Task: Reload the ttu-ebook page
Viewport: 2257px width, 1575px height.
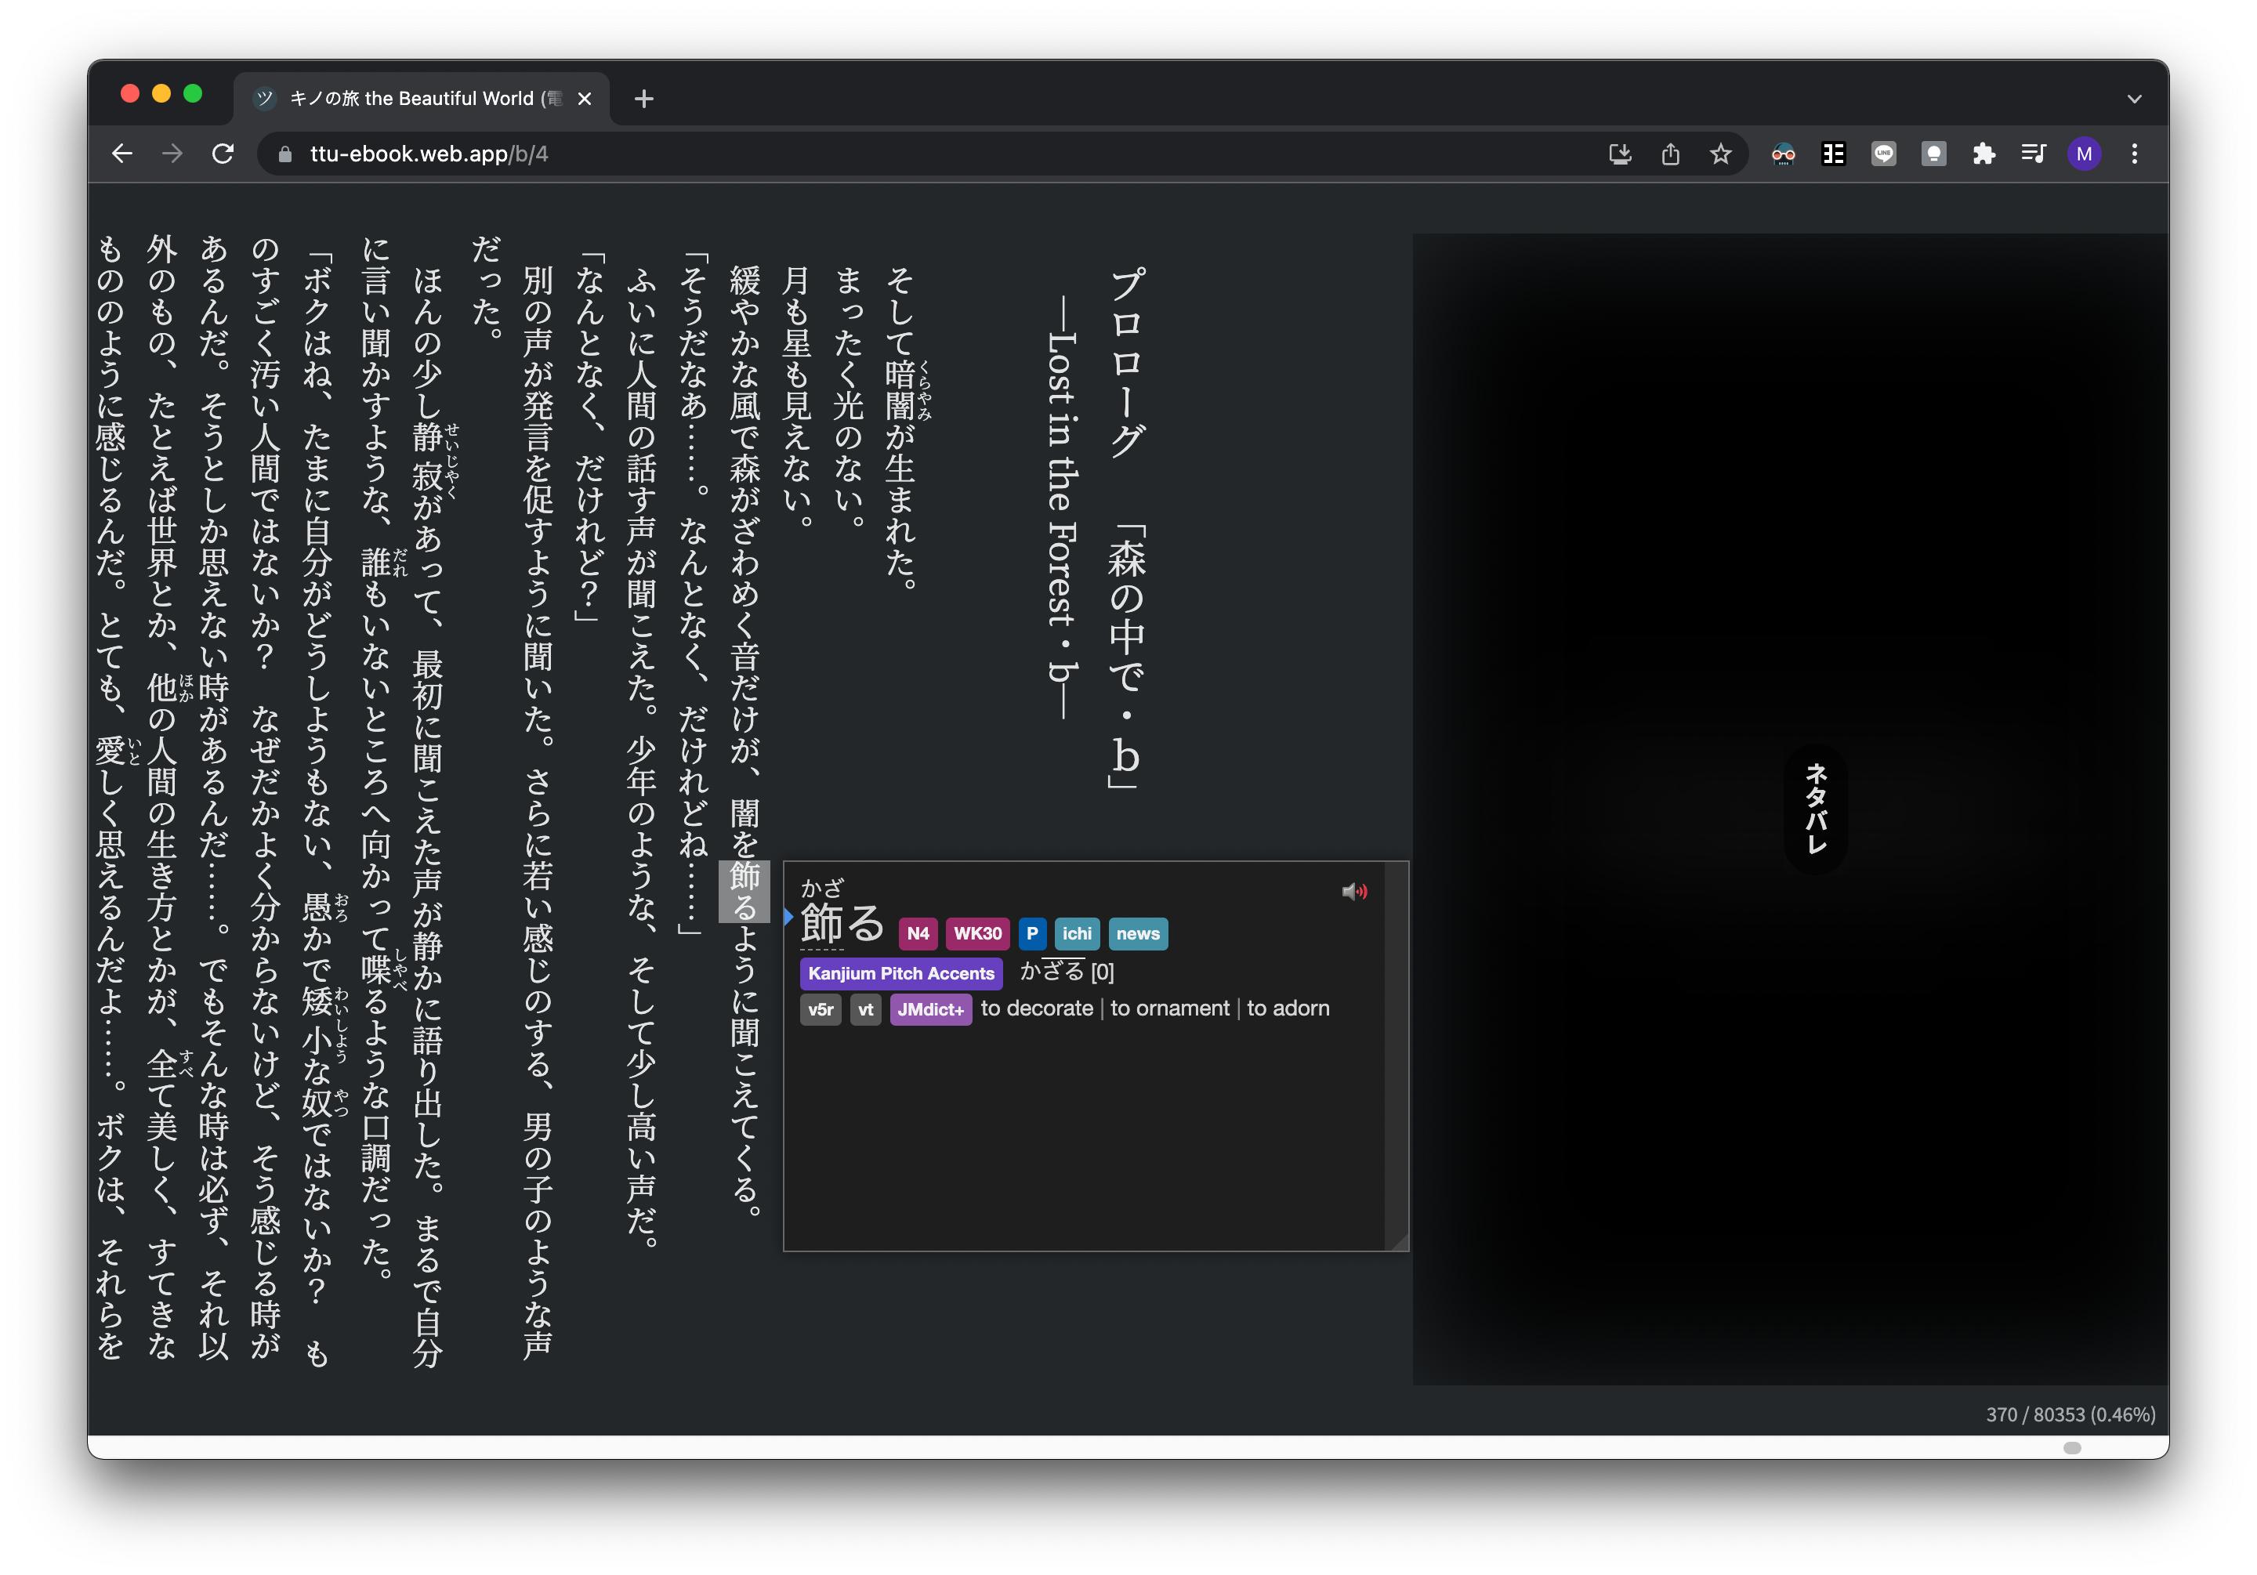Action: [x=223, y=154]
